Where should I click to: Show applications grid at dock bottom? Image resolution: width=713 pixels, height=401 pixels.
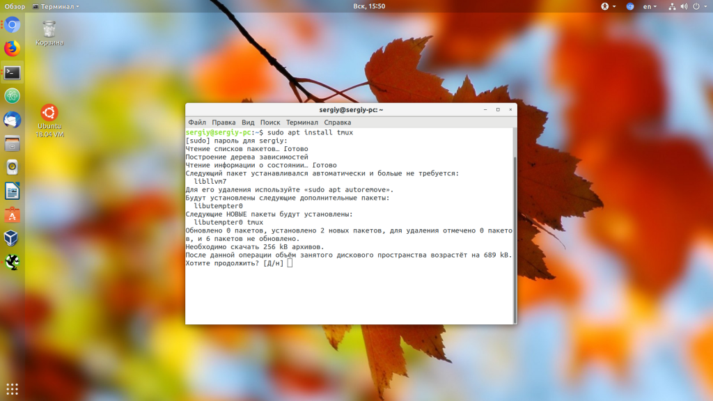pyautogui.click(x=13, y=389)
